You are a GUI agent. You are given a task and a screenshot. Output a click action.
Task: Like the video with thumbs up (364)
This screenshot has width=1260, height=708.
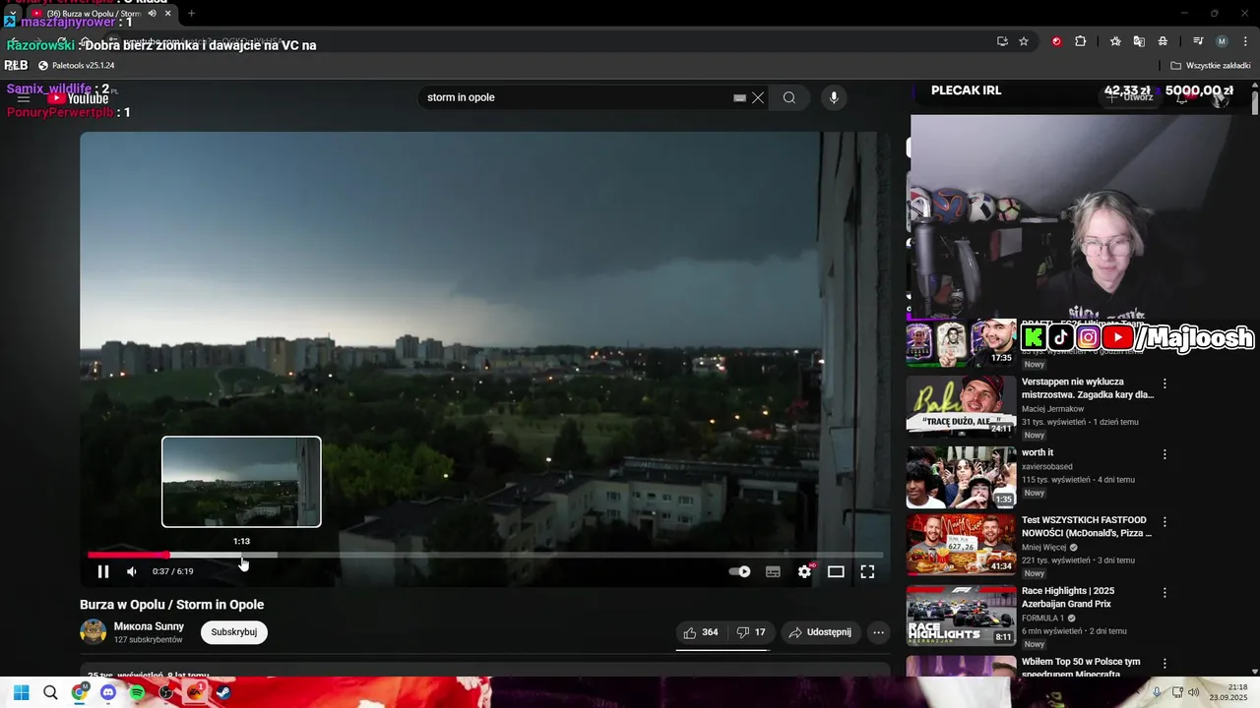(x=702, y=632)
